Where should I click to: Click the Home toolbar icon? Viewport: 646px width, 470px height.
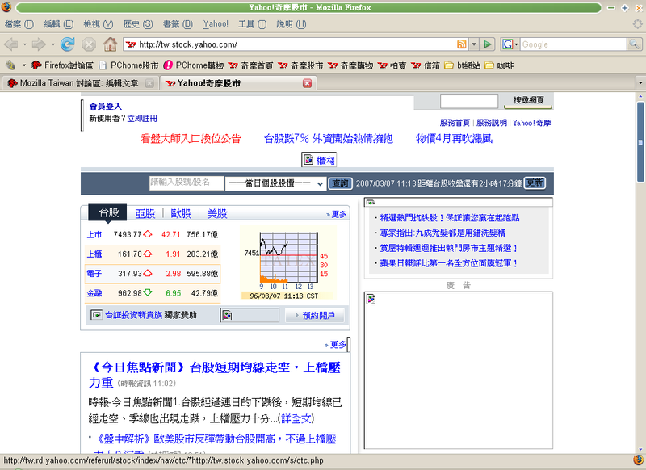pyautogui.click(x=110, y=44)
